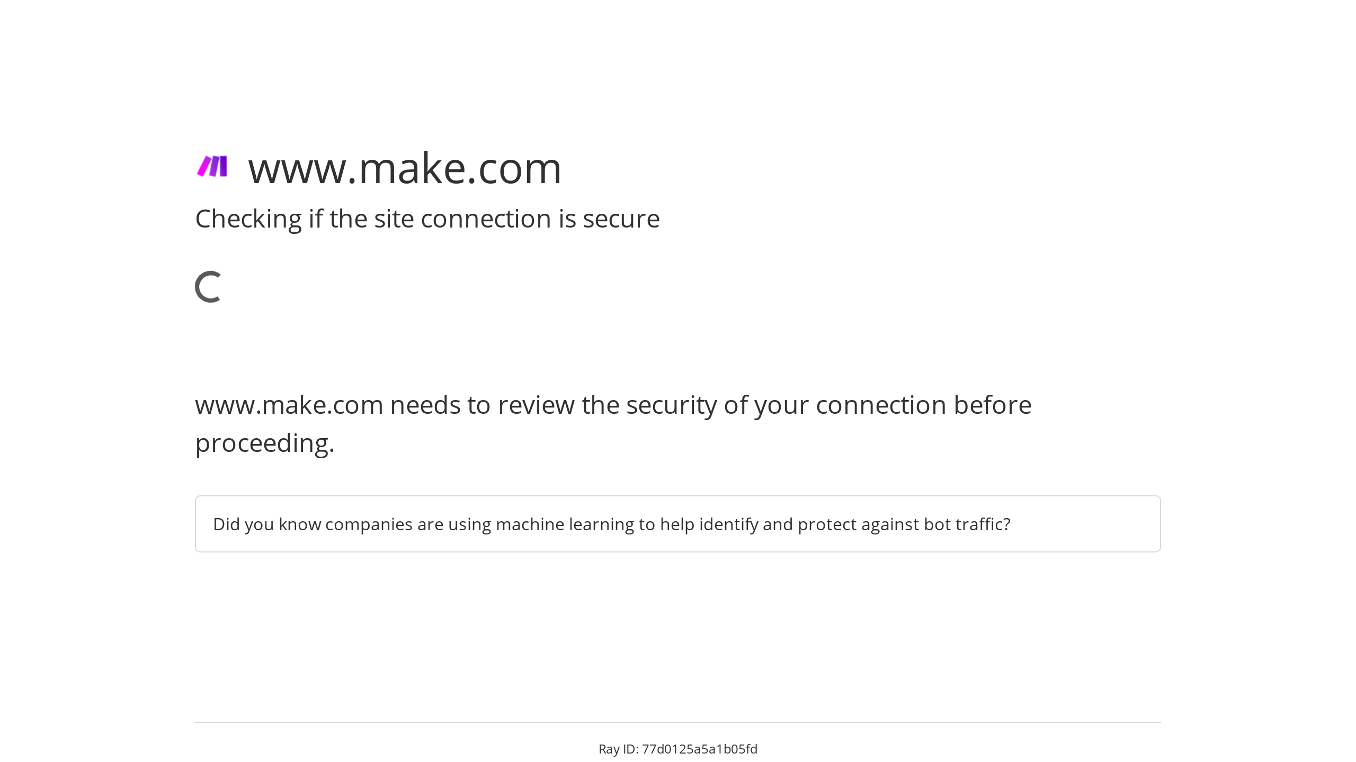The image size is (1356, 762).
Task: Click the purple Make logo icon
Action: [x=212, y=166]
